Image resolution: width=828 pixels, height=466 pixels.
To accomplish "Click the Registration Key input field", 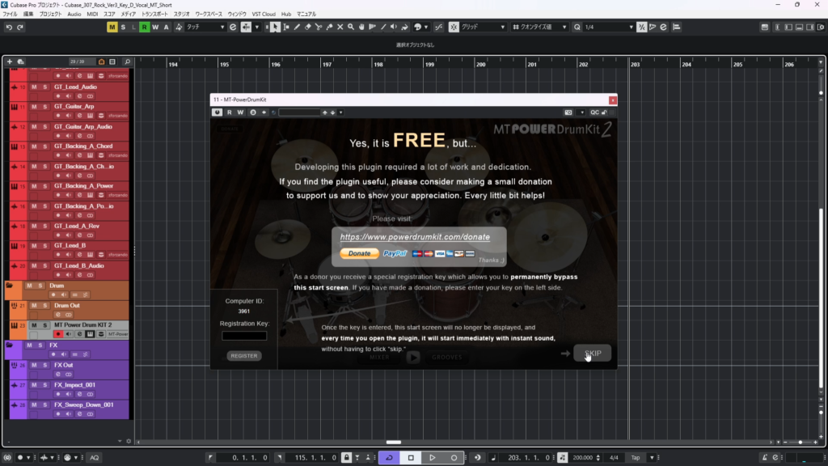I will click(x=244, y=336).
